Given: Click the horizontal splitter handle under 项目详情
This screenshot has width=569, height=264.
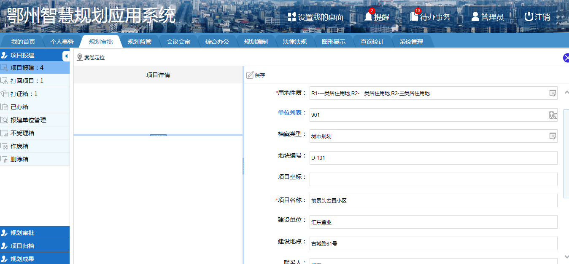Looking at the screenshot, I should click(158, 135).
